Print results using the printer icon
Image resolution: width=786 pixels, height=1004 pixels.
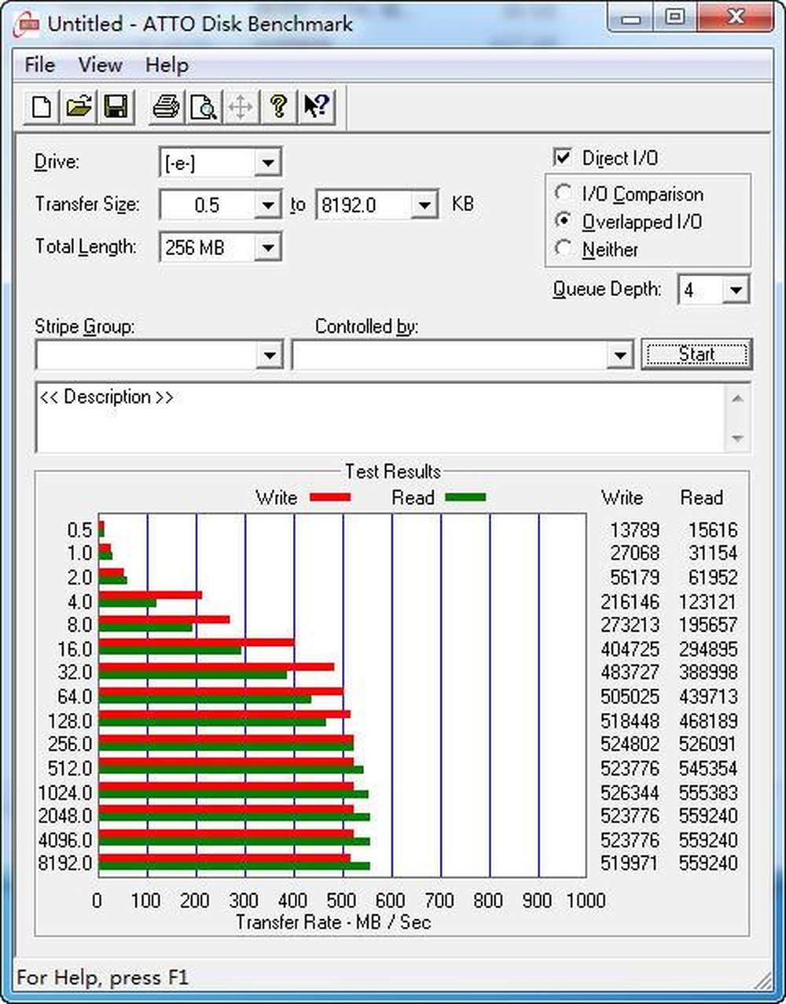point(165,106)
